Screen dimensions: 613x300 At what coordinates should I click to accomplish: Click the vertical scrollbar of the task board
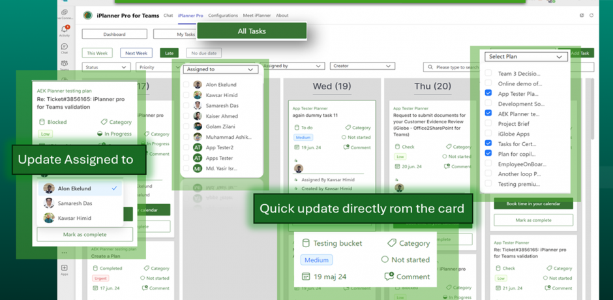tap(593, 110)
